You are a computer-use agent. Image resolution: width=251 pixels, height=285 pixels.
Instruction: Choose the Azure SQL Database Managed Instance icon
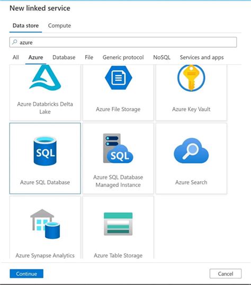point(118,148)
